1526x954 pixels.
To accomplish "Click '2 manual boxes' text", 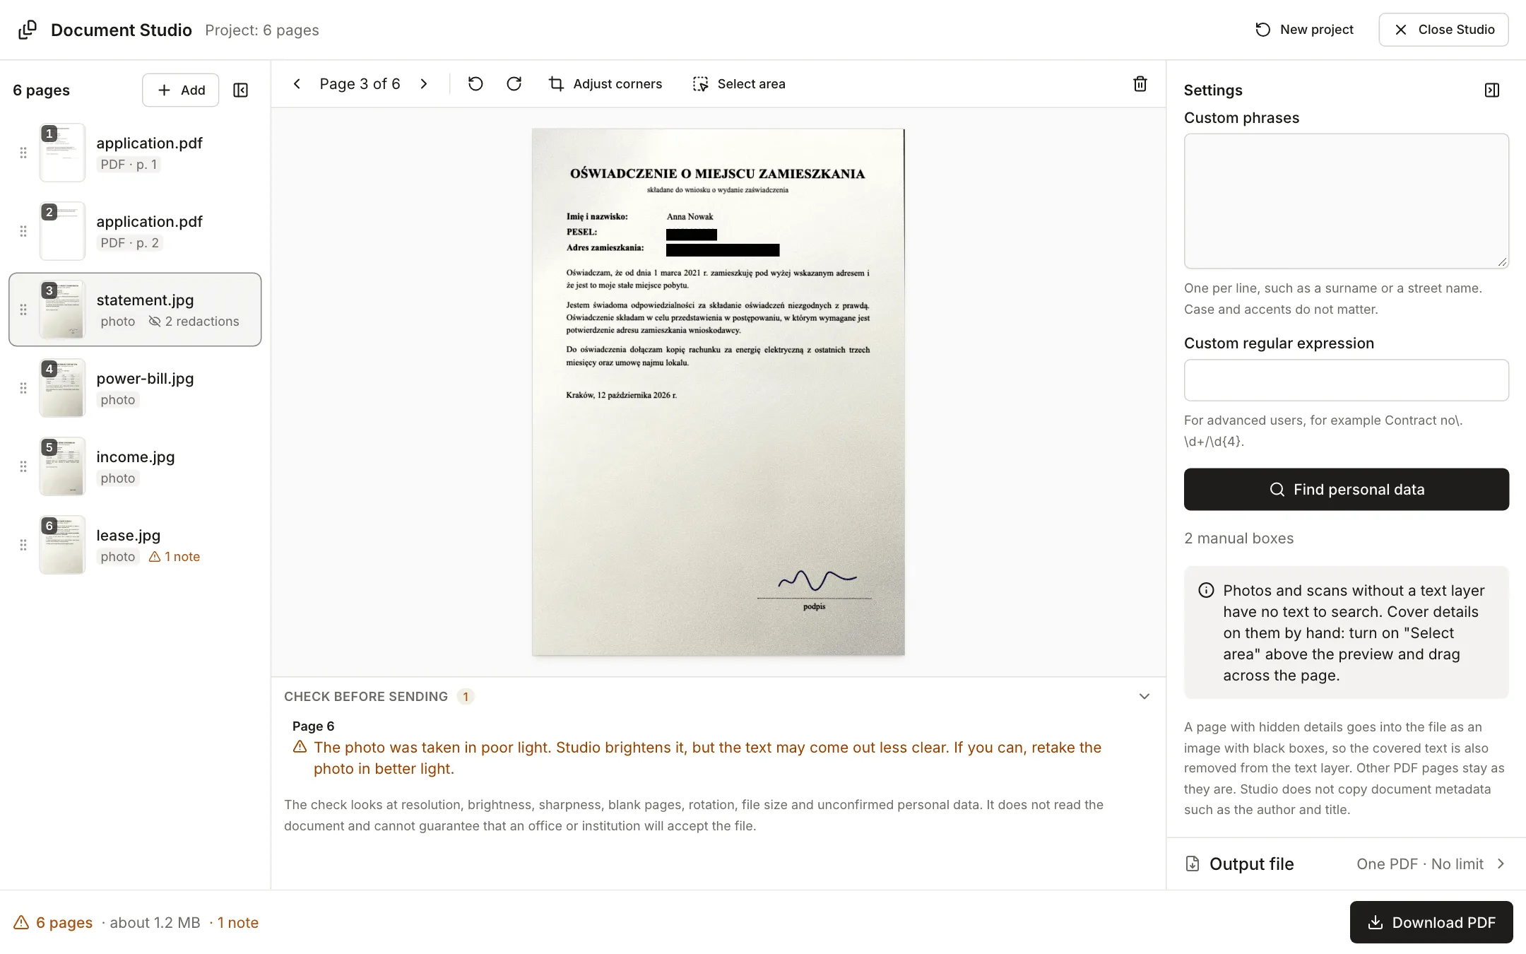I will point(1239,538).
